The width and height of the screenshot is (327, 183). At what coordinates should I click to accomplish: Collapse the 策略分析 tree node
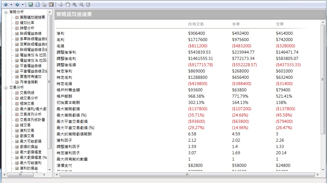coord(6,12)
